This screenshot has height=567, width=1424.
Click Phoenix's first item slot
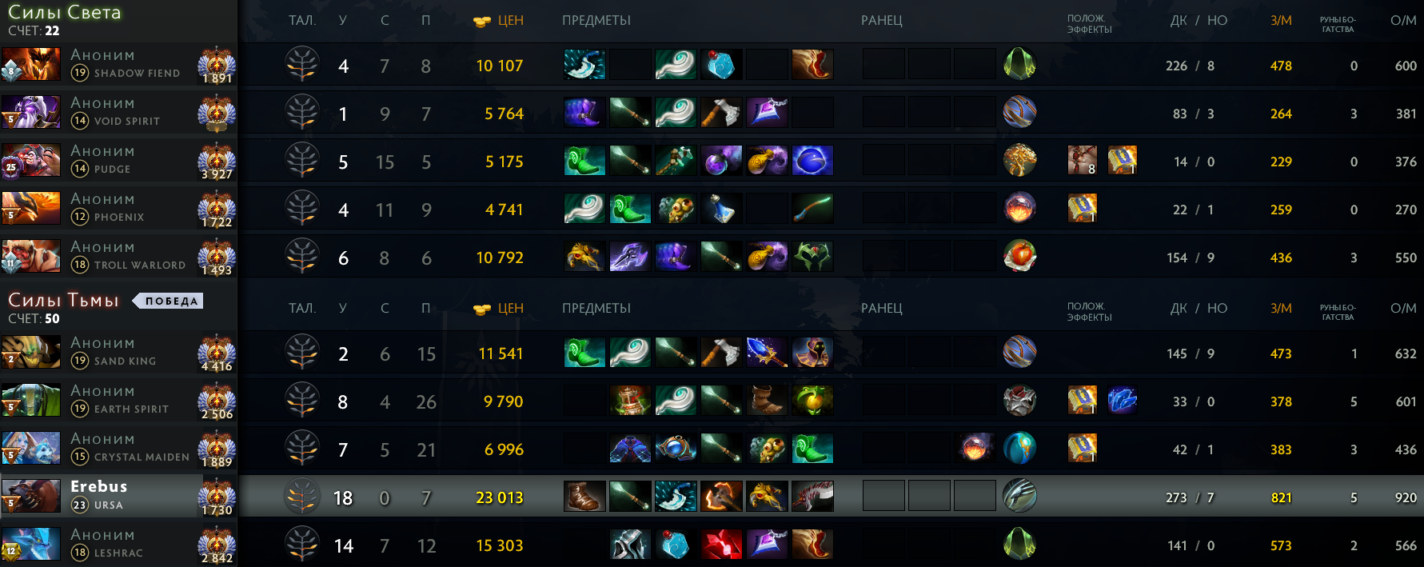pos(584,209)
